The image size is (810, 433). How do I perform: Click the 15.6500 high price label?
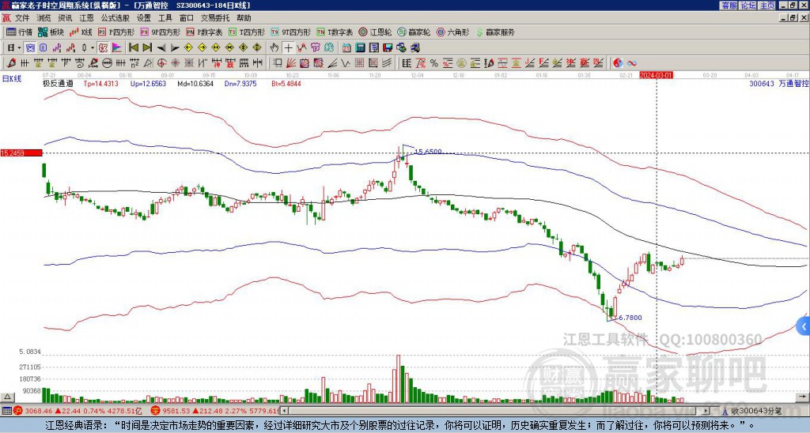click(x=428, y=152)
